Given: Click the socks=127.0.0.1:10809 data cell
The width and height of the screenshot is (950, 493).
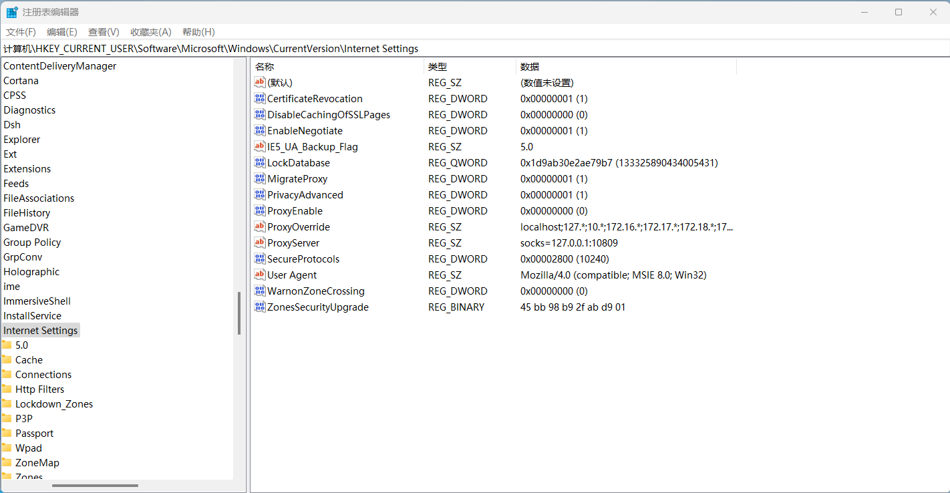Looking at the screenshot, I should pyautogui.click(x=569, y=242).
